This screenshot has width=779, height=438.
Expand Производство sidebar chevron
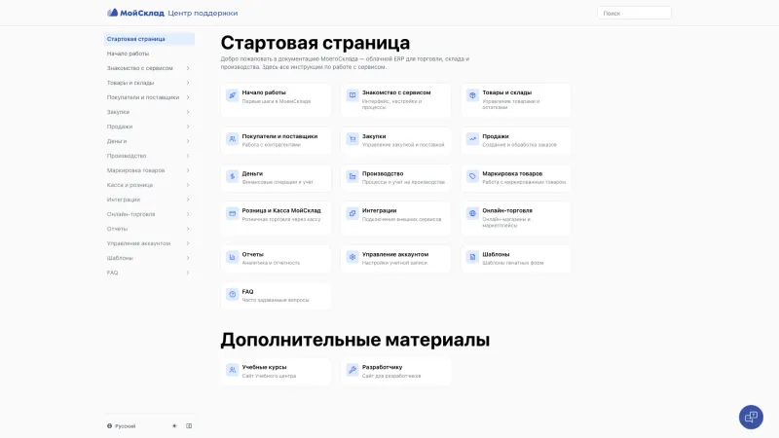tap(188, 156)
